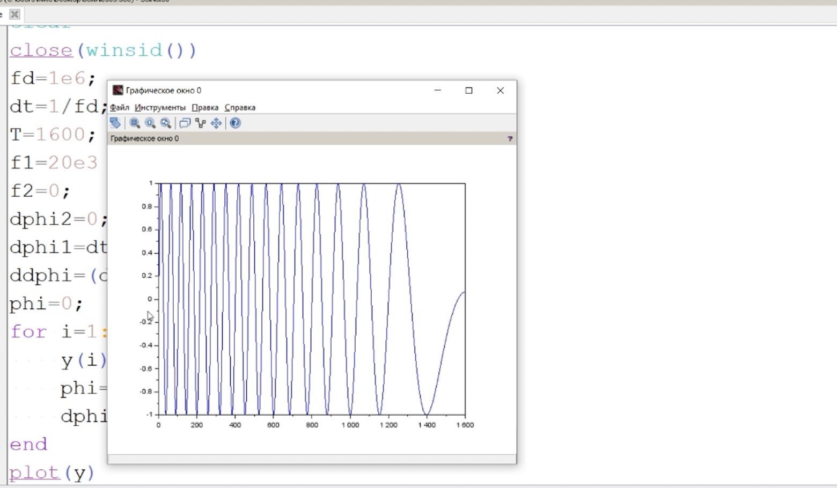Restore original view with the zoom reset icon
This screenshot has width=837, height=488.
tap(150, 123)
